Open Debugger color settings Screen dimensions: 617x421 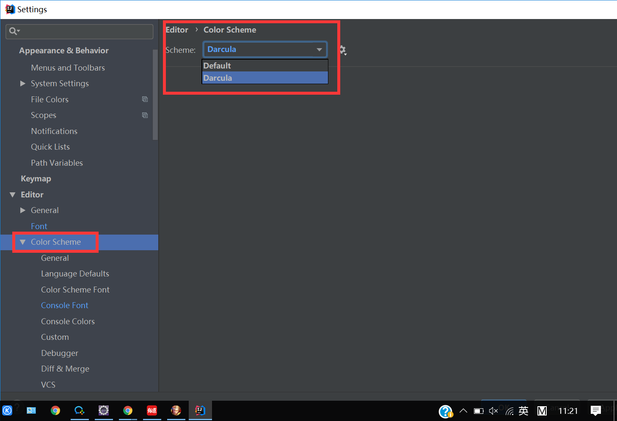click(60, 353)
